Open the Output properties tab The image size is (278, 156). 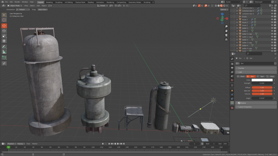point(232,68)
